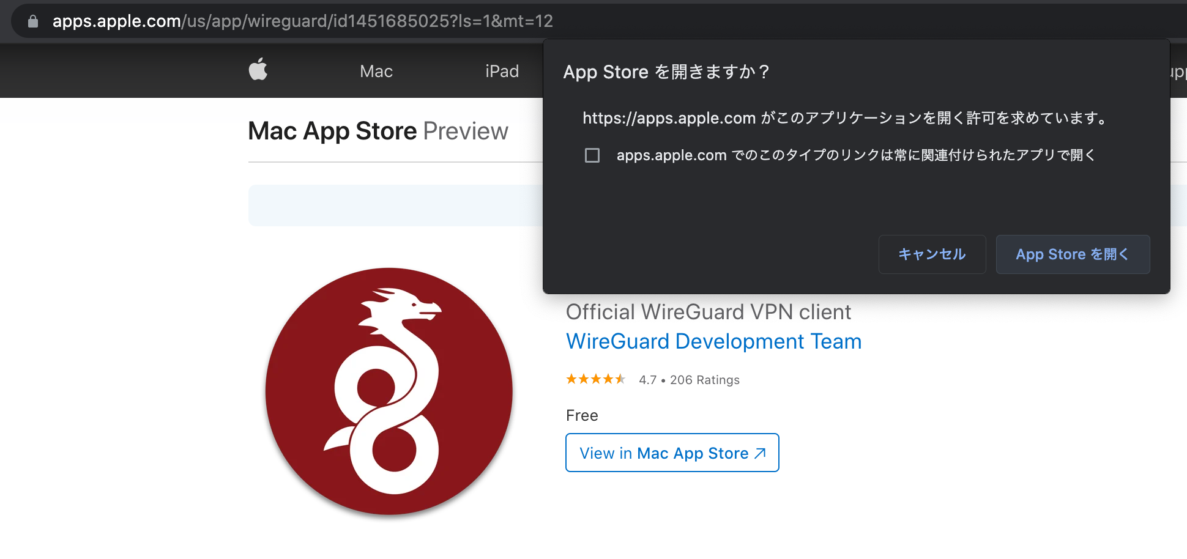This screenshot has width=1187, height=559.
Task: Open the Mac menu item
Action: coord(376,72)
